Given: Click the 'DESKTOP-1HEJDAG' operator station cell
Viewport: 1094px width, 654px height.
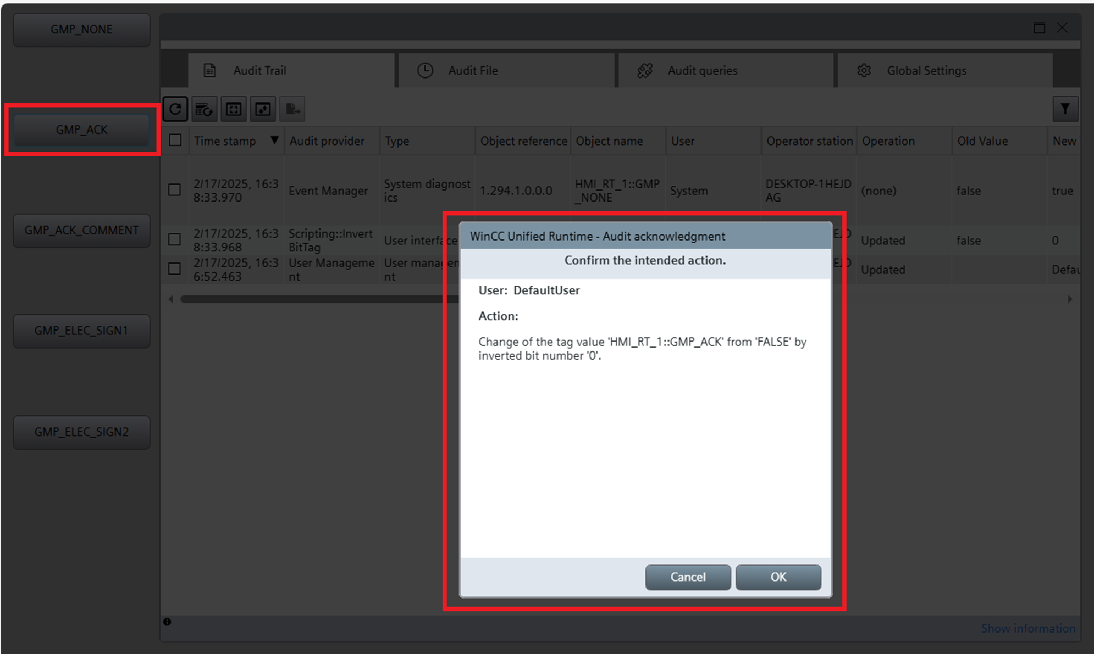Looking at the screenshot, I should (809, 191).
